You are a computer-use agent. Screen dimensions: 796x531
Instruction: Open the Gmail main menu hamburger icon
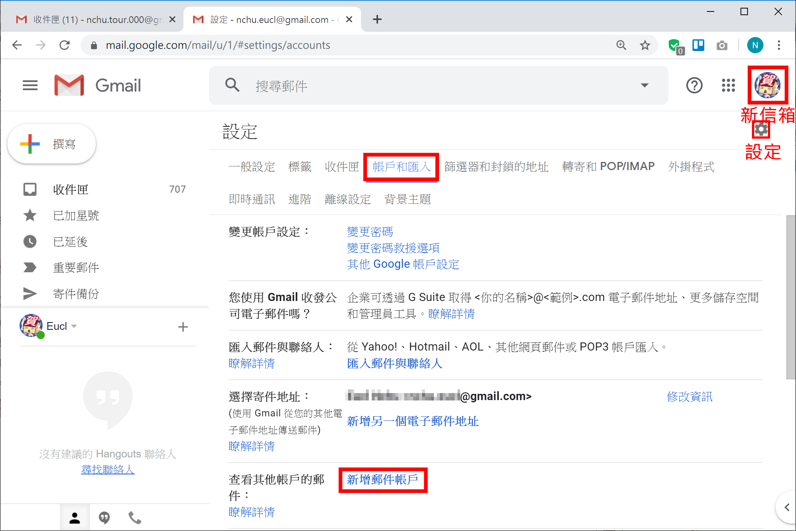pos(30,85)
